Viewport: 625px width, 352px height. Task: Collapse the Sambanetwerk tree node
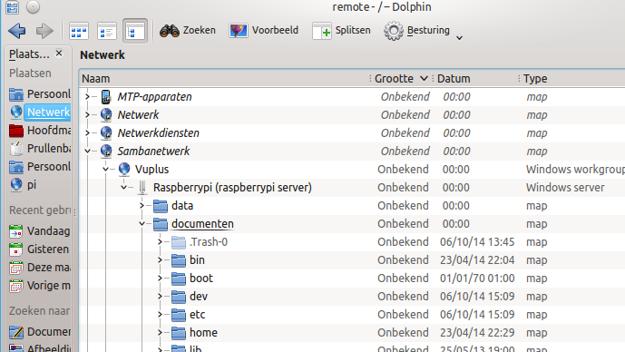coord(88,152)
